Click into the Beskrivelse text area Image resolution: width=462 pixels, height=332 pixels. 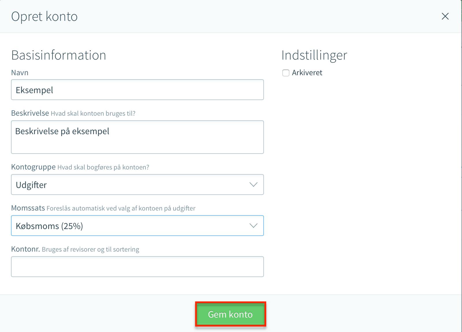coord(137,137)
